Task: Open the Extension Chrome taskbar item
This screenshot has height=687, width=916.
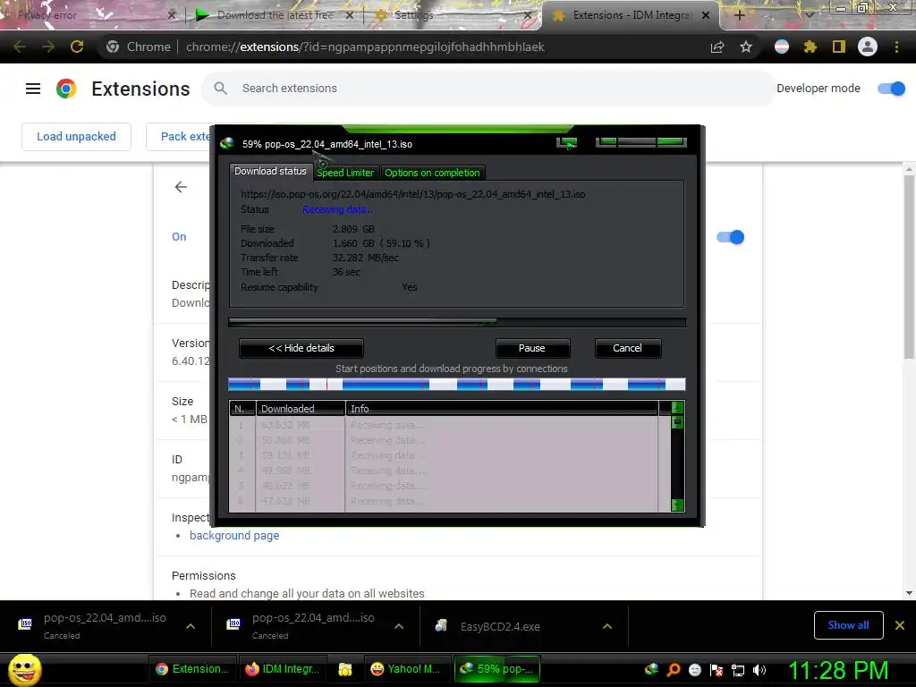Action: pyautogui.click(x=193, y=669)
